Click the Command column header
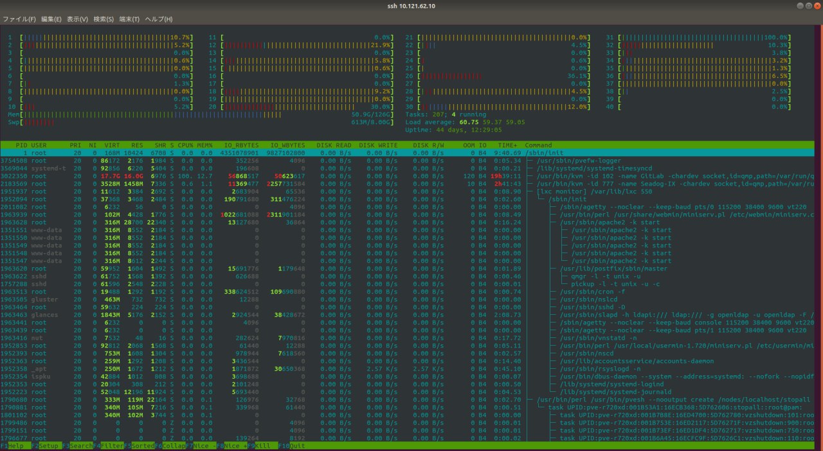 pyautogui.click(x=538, y=145)
